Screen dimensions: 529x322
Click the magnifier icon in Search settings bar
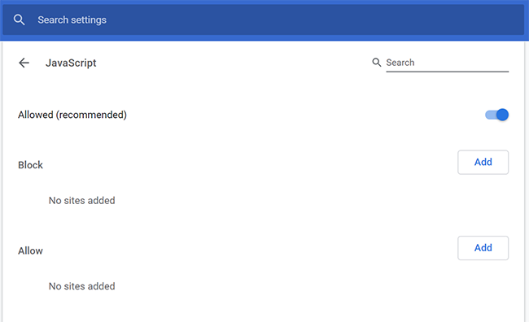[x=19, y=20]
